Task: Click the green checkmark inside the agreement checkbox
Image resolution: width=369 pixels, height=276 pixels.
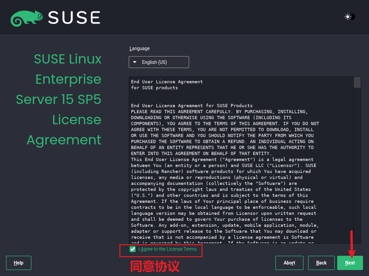Action: [132, 249]
